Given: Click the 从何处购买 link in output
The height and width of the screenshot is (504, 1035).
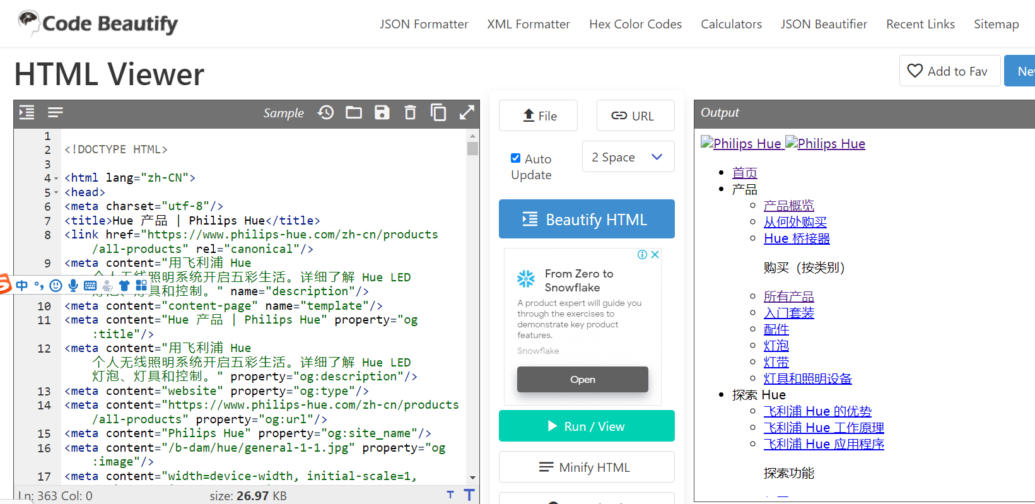Looking at the screenshot, I should click(795, 222).
